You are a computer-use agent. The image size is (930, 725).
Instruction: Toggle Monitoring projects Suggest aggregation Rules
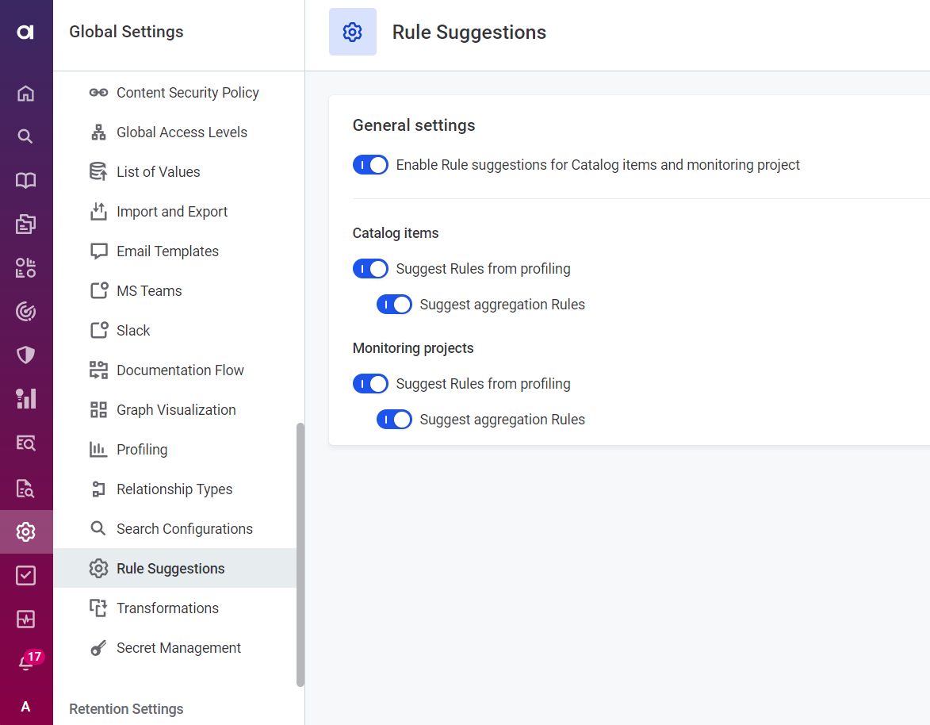coord(394,420)
